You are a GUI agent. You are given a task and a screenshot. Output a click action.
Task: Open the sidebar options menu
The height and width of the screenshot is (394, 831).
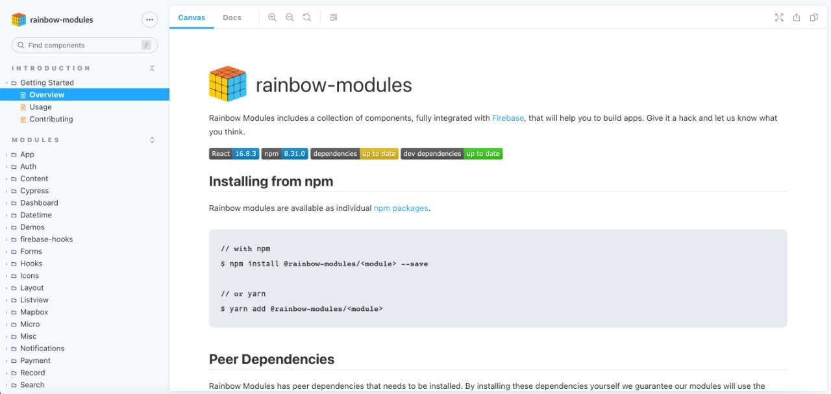coord(150,19)
